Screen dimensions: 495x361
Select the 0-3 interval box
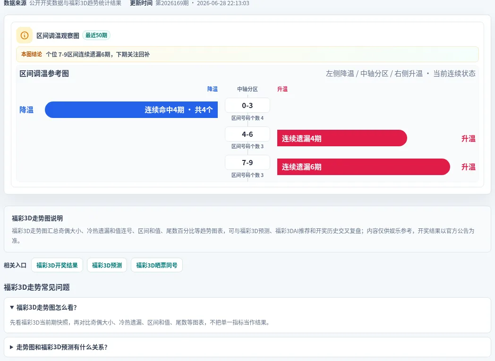pos(247,105)
